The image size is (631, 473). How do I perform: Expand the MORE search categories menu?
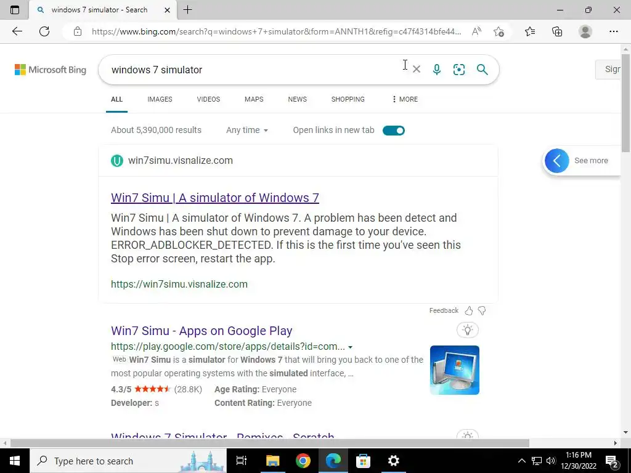pyautogui.click(x=405, y=99)
